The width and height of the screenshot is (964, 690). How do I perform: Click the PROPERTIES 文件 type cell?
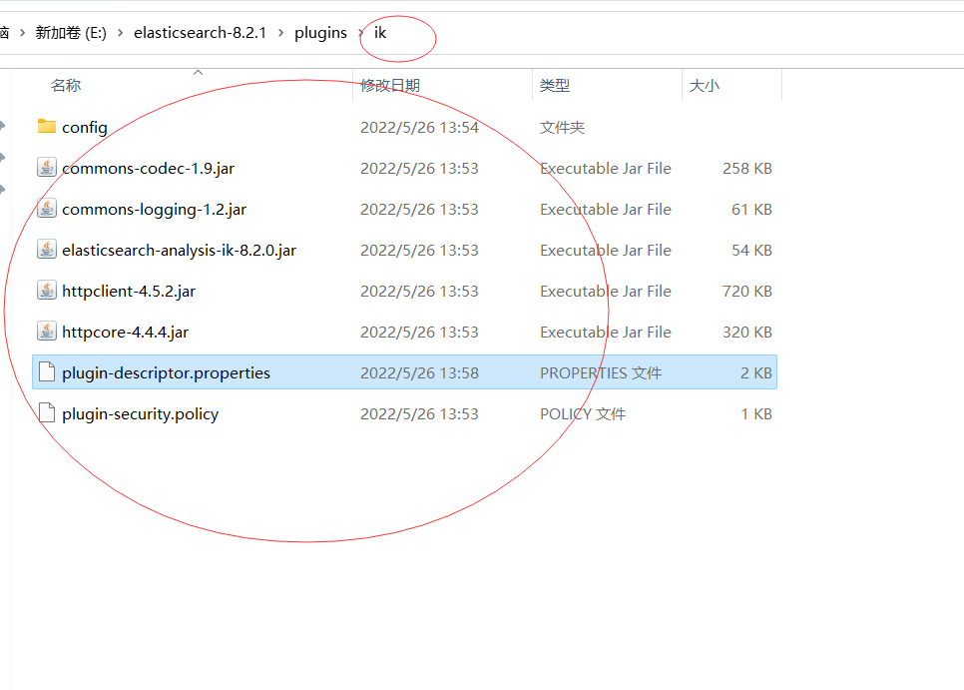tap(601, 372)
